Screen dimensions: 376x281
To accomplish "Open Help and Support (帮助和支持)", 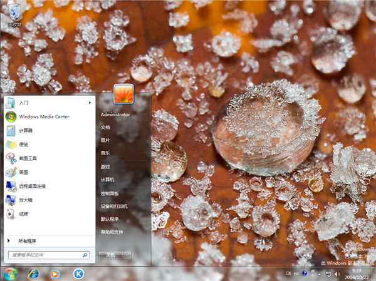I will (113, 232).
